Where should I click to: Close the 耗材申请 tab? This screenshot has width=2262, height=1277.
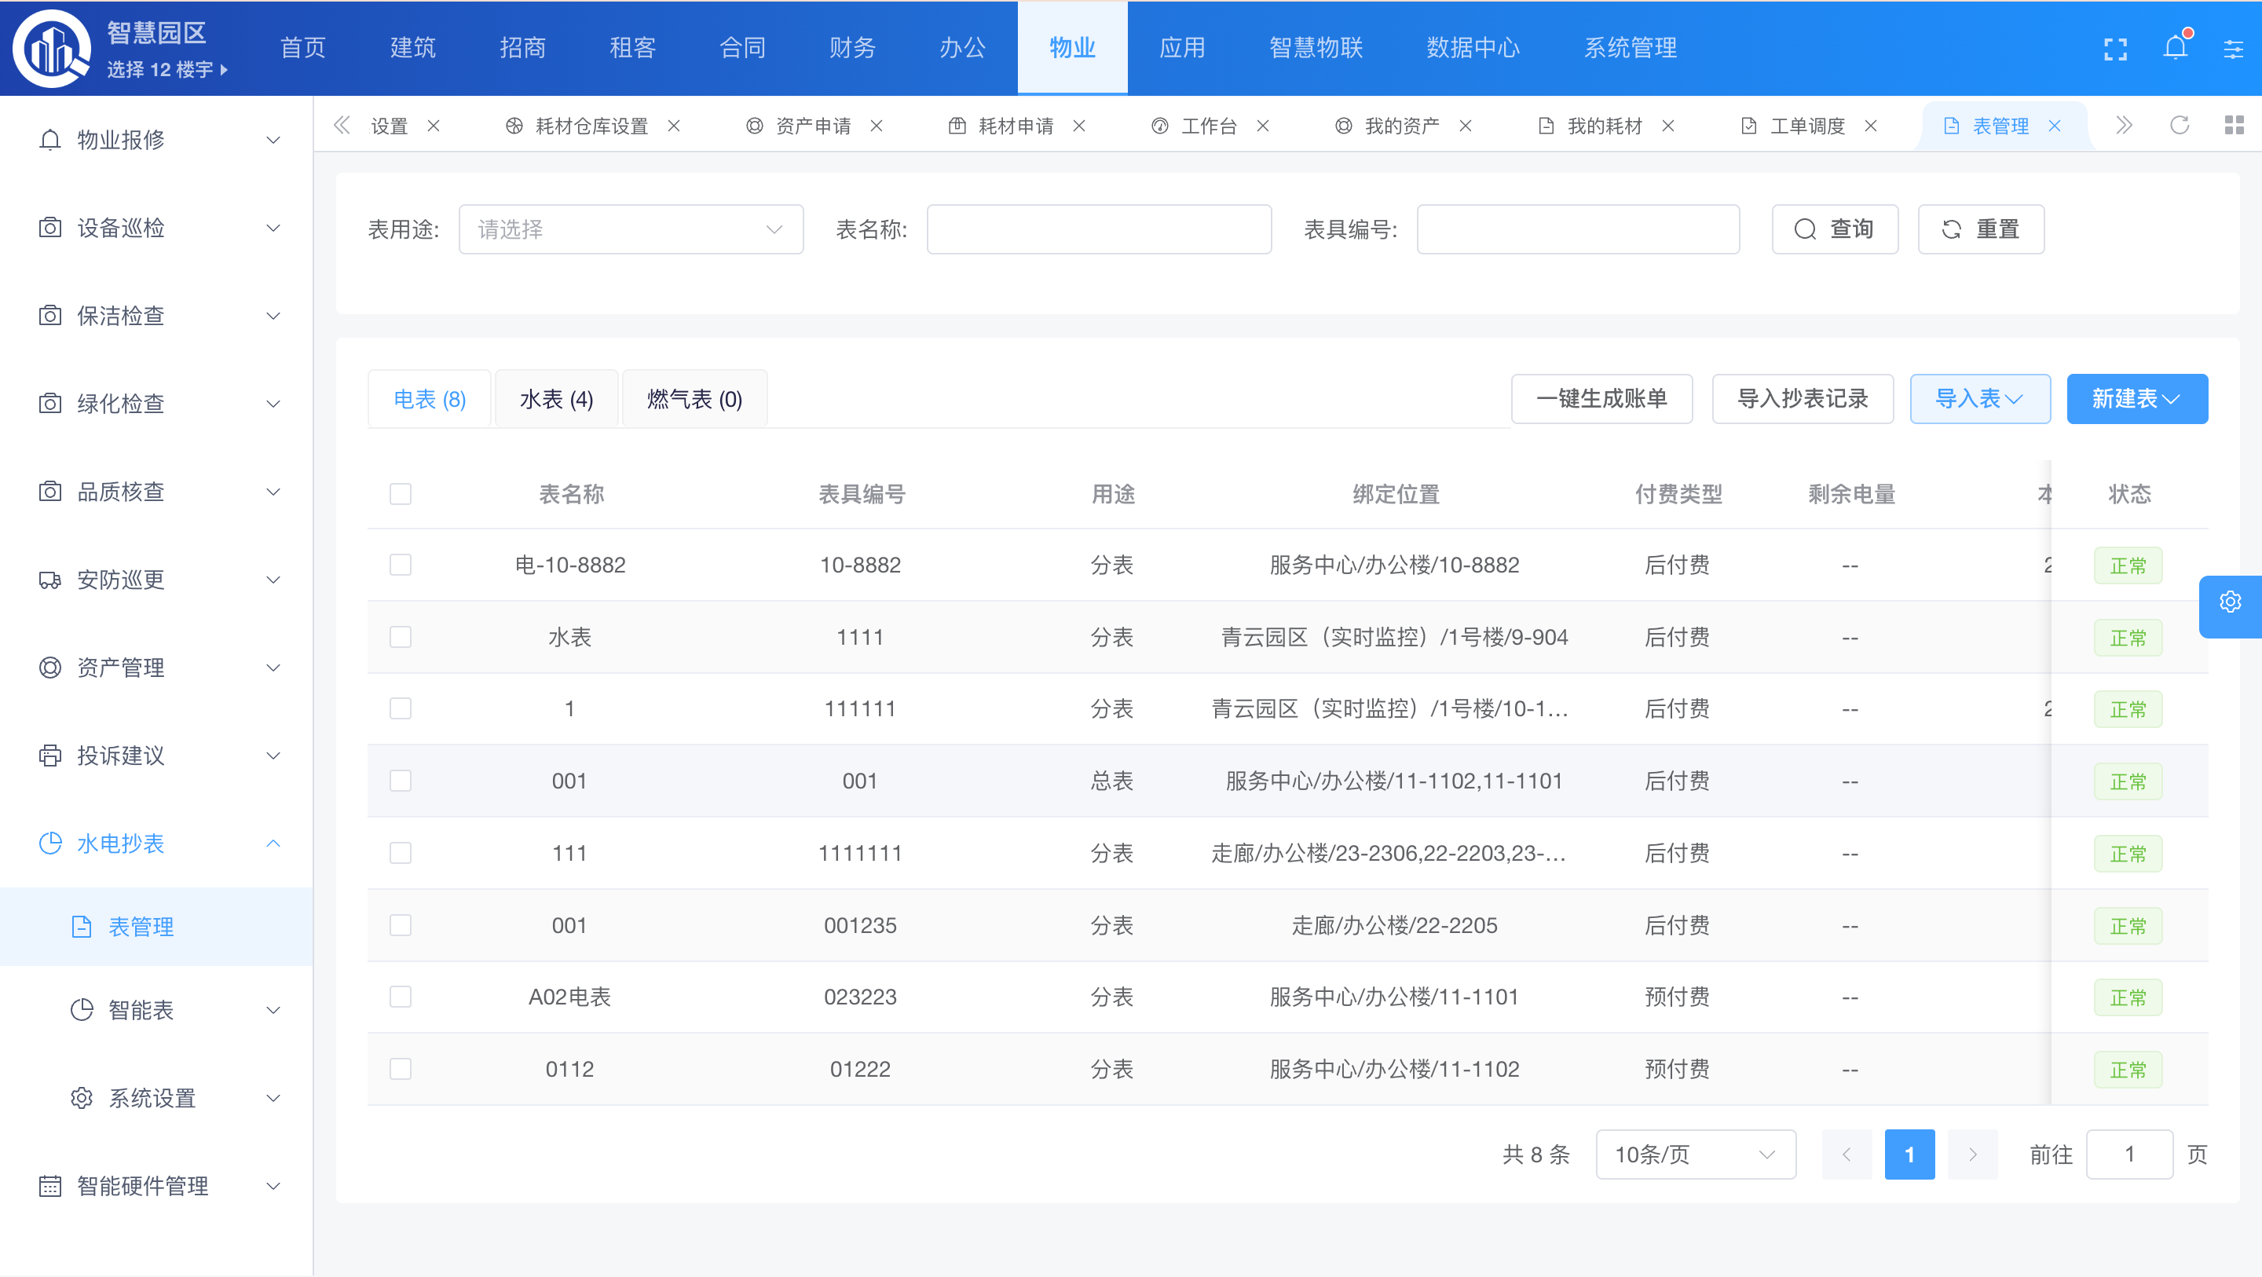(x=1079, y=126)
